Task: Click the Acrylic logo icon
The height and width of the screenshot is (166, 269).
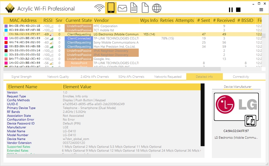Action: pyautogui.click(x=10, y=8)
